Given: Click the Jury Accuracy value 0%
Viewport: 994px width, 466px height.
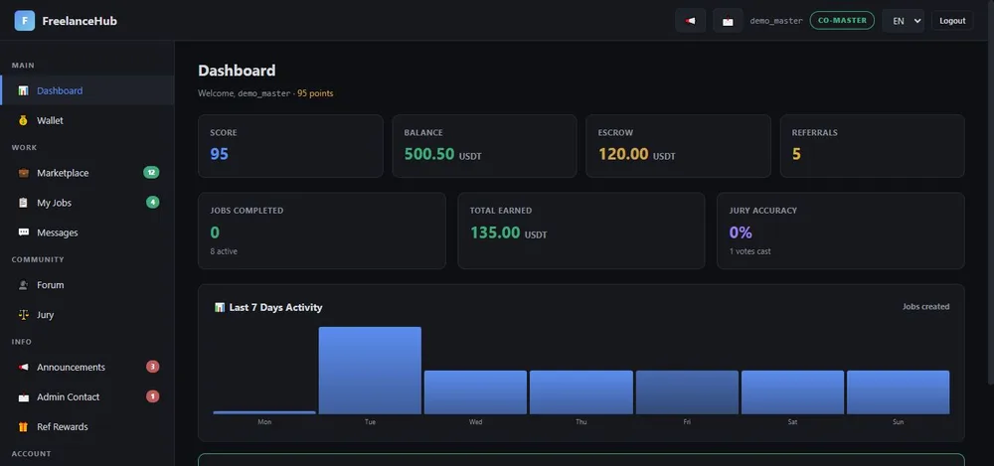Looking at the screenshot, I should 741,233.
